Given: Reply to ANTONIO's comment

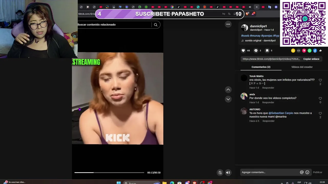Looking at the screenshot, I should [x=268, y=121].
